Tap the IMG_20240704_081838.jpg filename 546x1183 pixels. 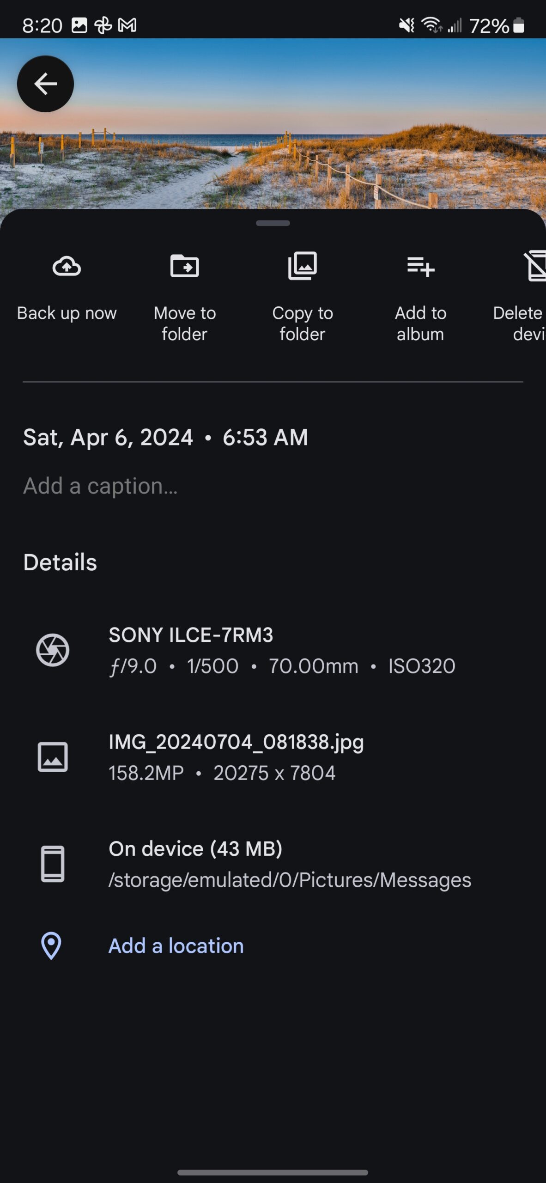coord(236,742)
